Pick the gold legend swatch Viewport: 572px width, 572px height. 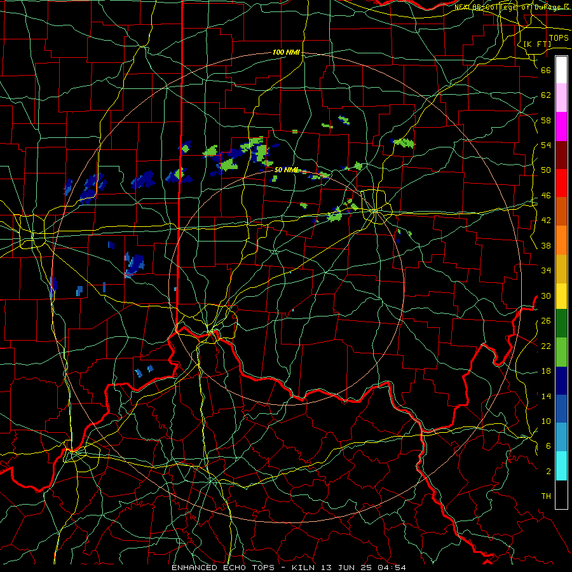coord(561,268)
